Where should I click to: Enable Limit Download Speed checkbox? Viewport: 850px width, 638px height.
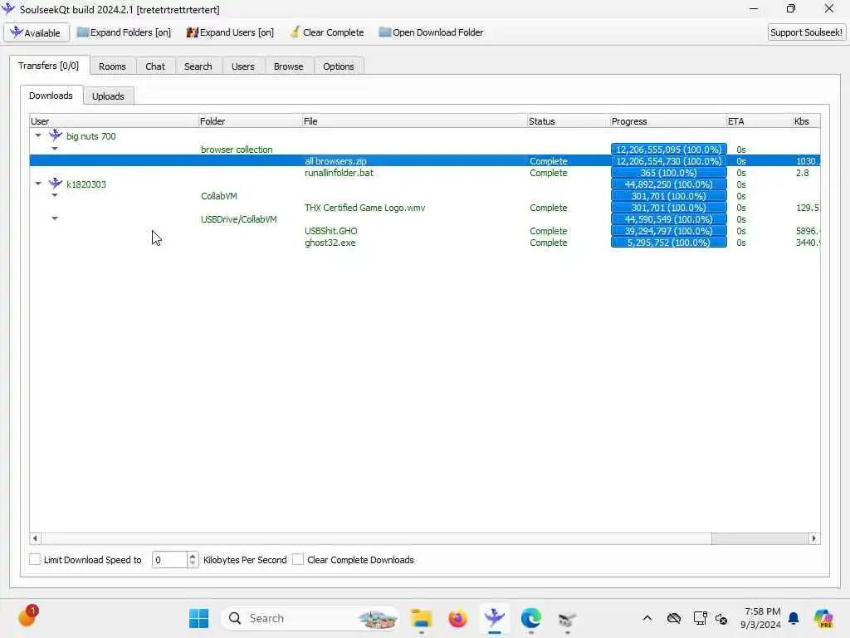pyautogui.click(x=35, y=559)
